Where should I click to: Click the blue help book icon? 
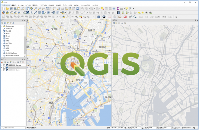point(118,13)
